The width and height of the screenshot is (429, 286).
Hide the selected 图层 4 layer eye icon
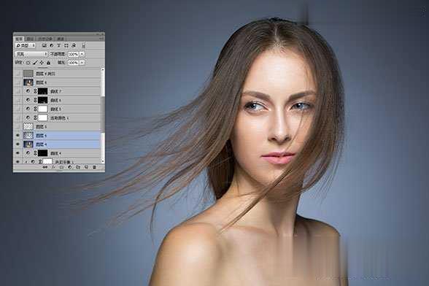coord(18,144)
